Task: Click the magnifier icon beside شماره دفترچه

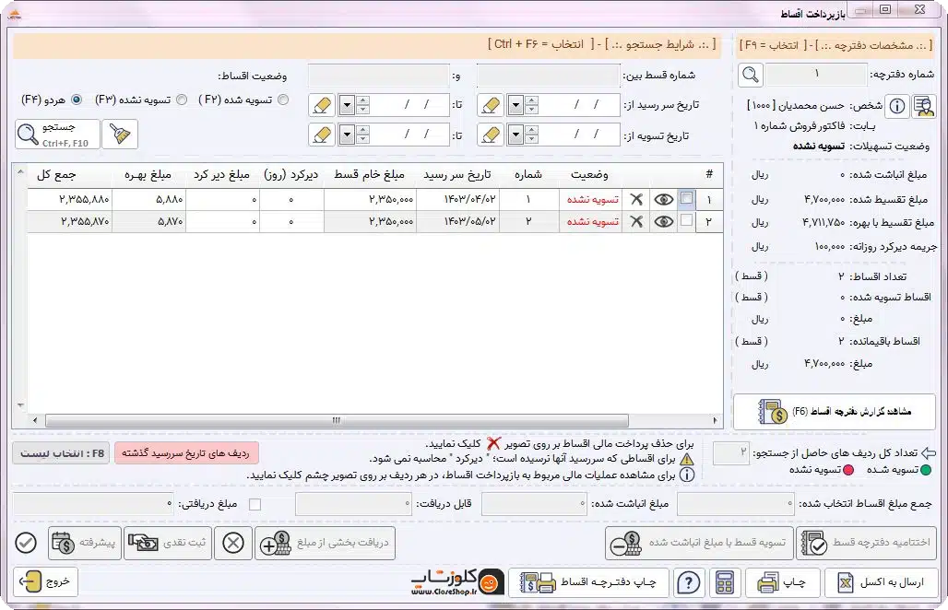Action: point(751,75)
